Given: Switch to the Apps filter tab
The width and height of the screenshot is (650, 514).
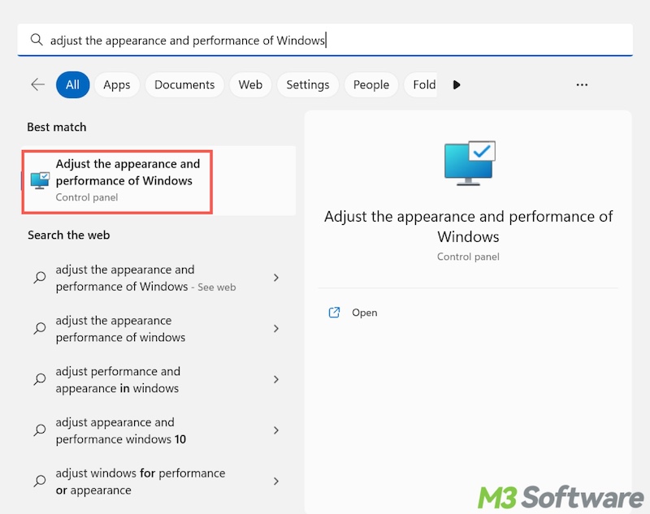Looking at the screenshot, I should (x=117, y=84).
